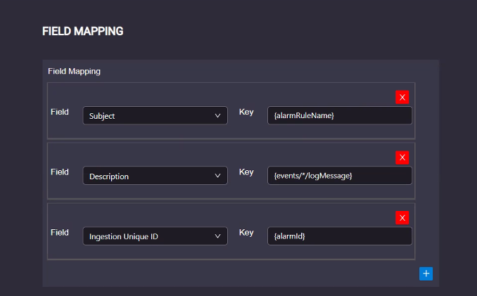Viewport: 477px width, 296px height.
Task: Click the FIELD MAPPING page heading
Action: point(83,31)
